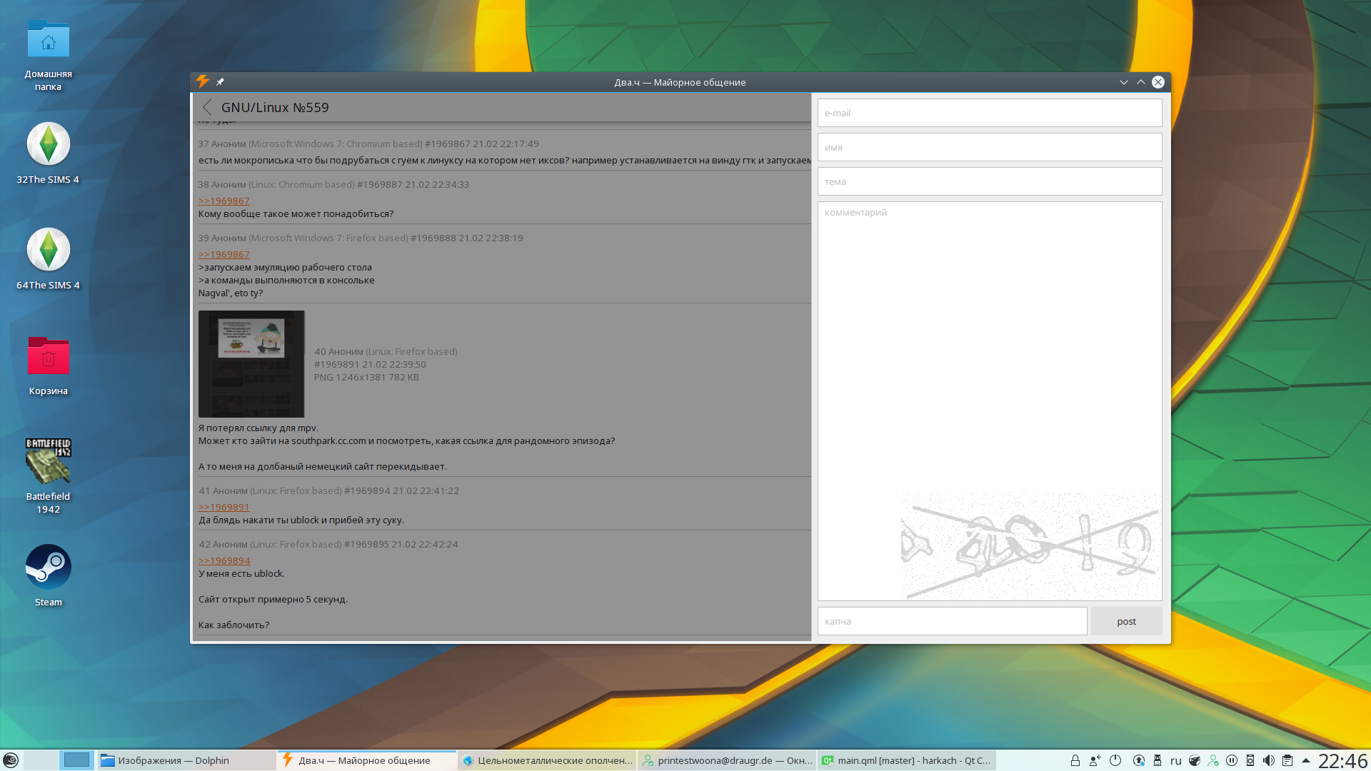Screen dimensions: 1371x771
Task: Click the down-arrow button in window title bar
Action: pos(1123,82)
